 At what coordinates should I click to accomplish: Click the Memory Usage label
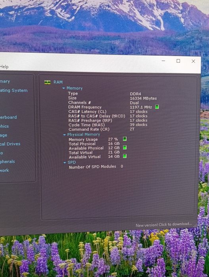(x=83, y=140)
